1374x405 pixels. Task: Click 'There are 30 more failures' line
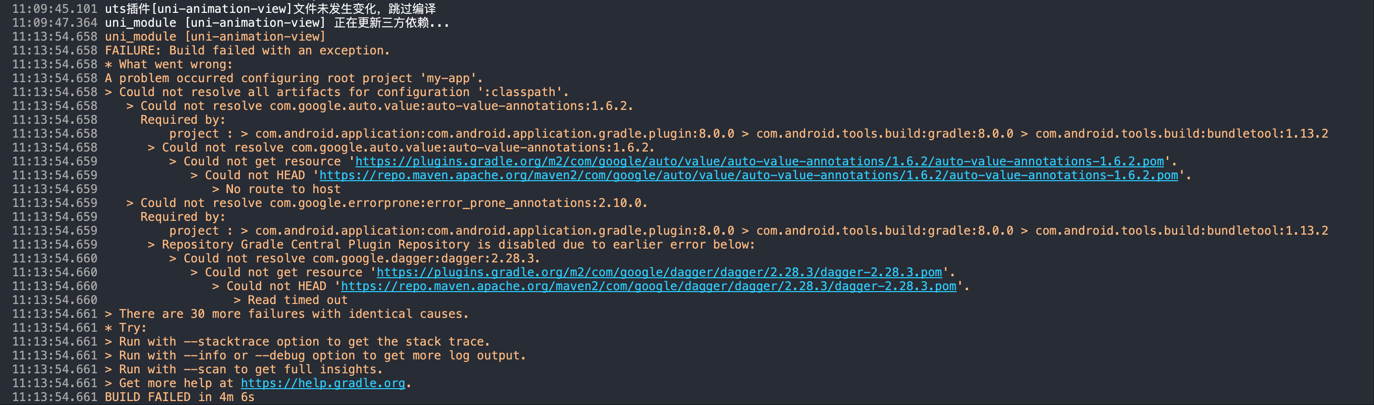point(286,314)
